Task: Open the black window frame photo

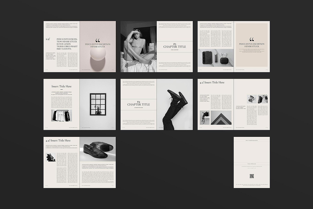Action: [98, 104]
